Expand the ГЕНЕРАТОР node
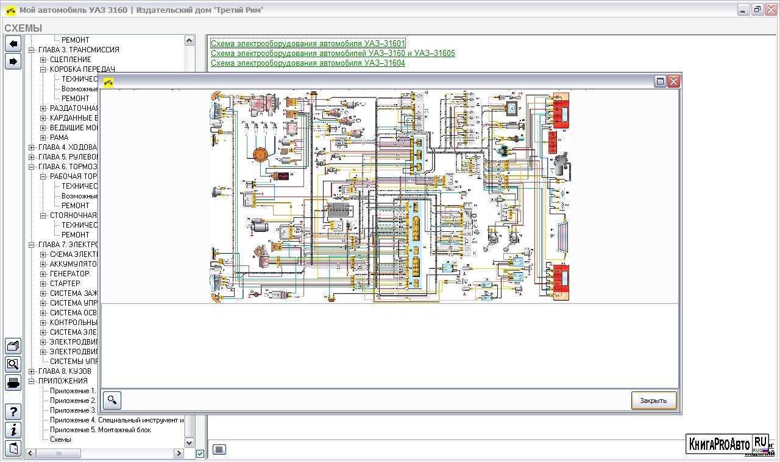 click(x=43, y=274)
